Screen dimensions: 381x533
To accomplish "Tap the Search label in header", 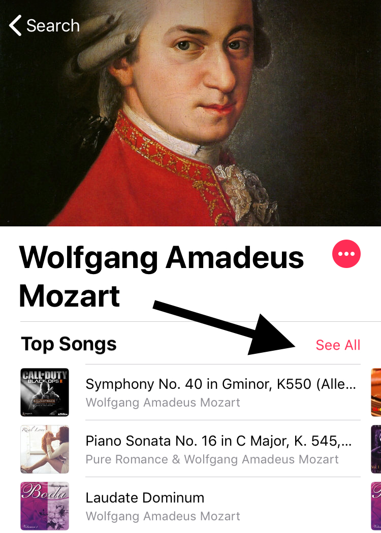I will point(53,25).
